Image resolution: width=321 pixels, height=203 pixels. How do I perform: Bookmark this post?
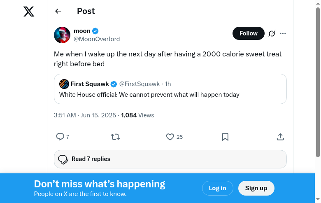tap(225, 137)
